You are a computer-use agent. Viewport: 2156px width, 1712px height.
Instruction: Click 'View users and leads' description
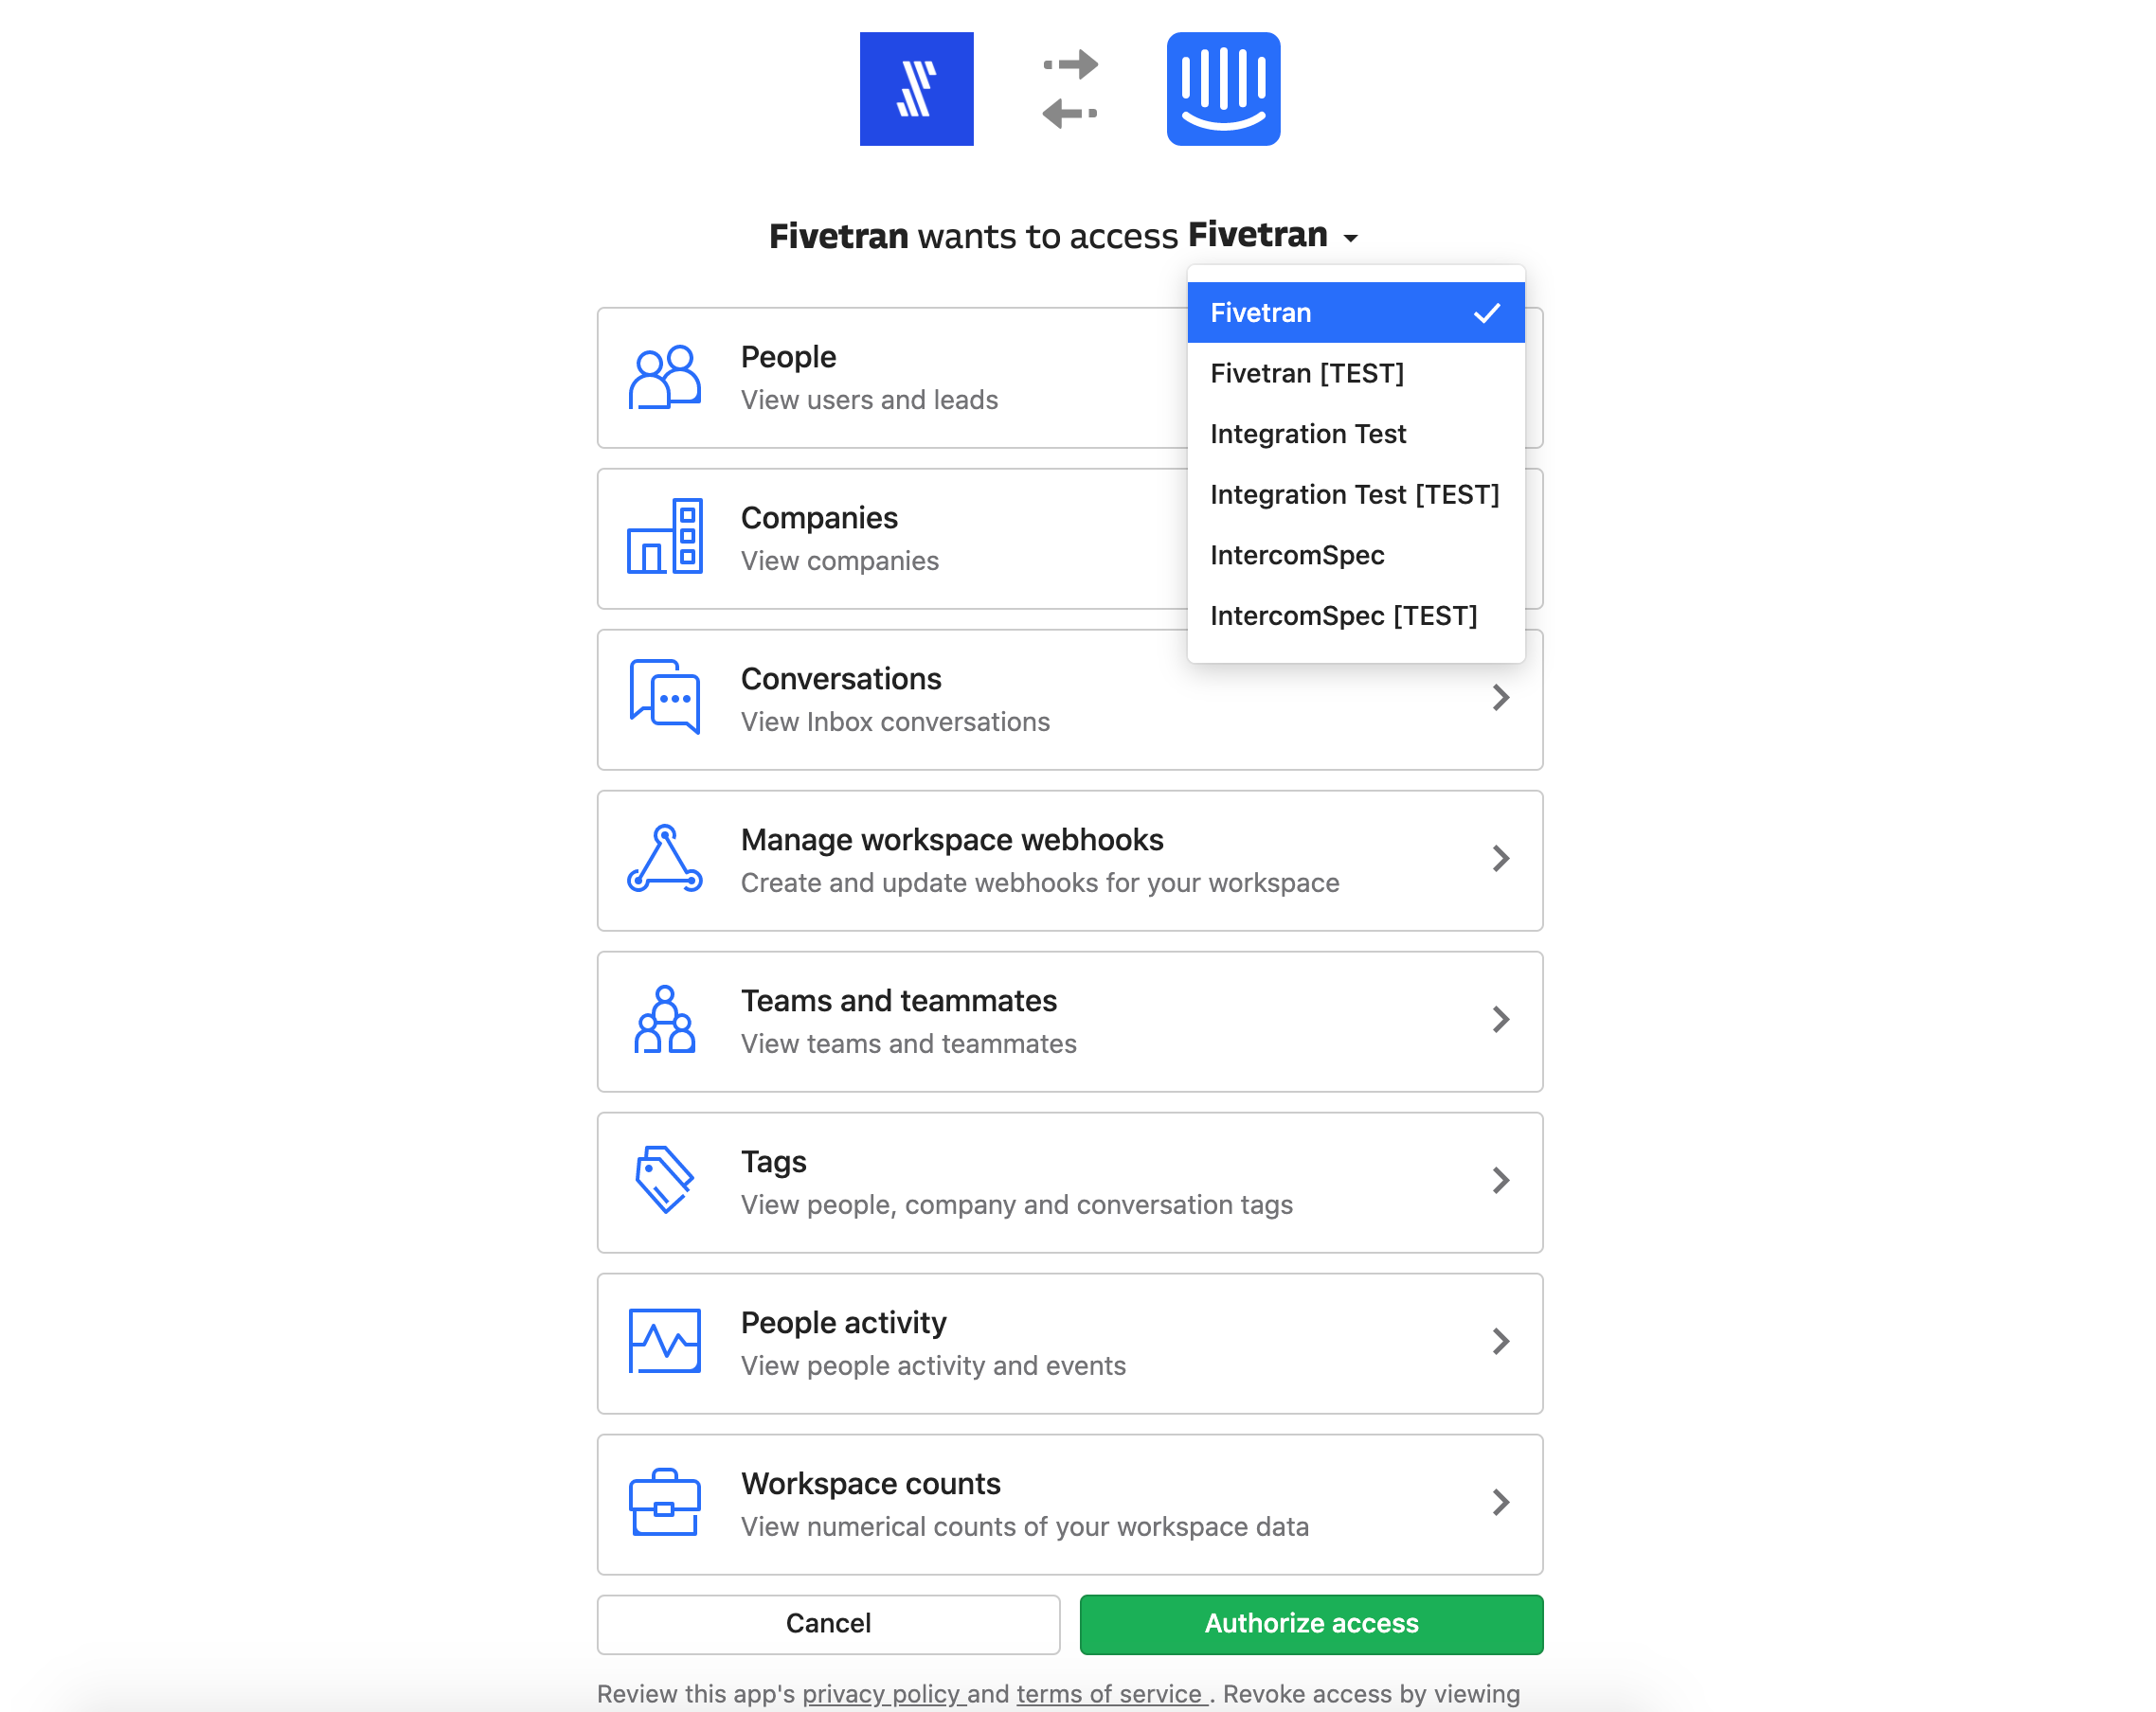click(x=869, y=400)
